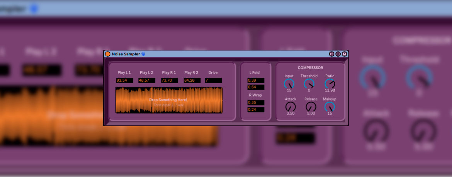Click the first R Wrap value 0.35

click(256, 103)
